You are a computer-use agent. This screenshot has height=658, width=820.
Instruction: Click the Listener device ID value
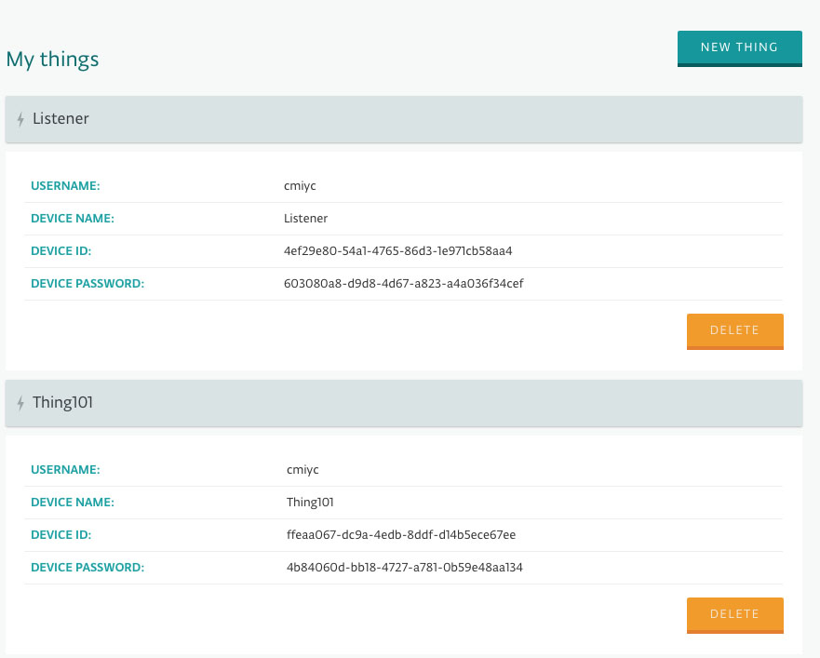coord(398,251)
